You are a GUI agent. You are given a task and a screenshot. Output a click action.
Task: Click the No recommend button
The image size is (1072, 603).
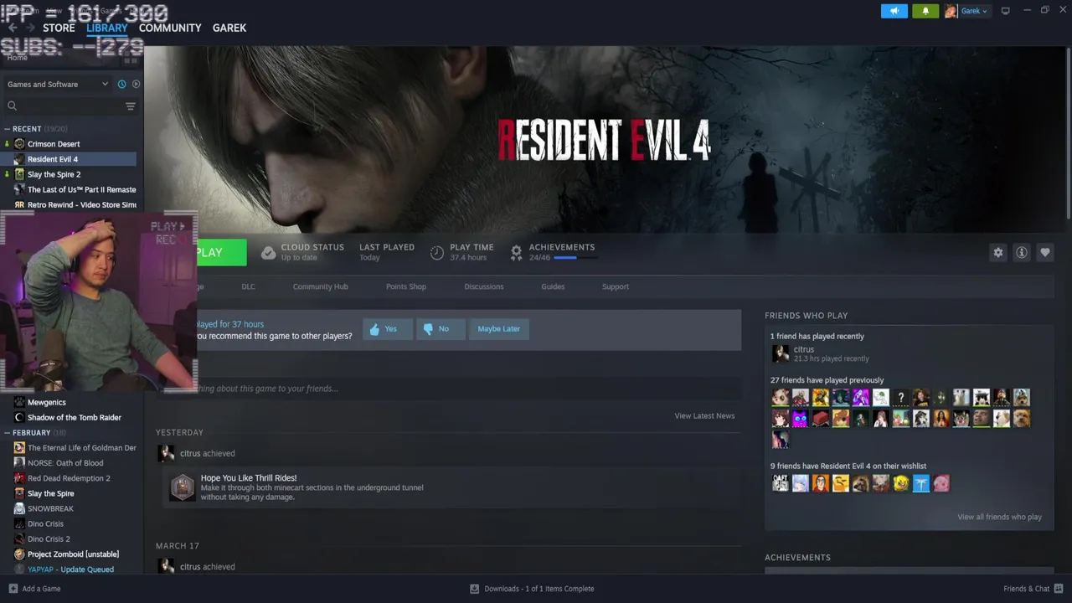[441, 329]
